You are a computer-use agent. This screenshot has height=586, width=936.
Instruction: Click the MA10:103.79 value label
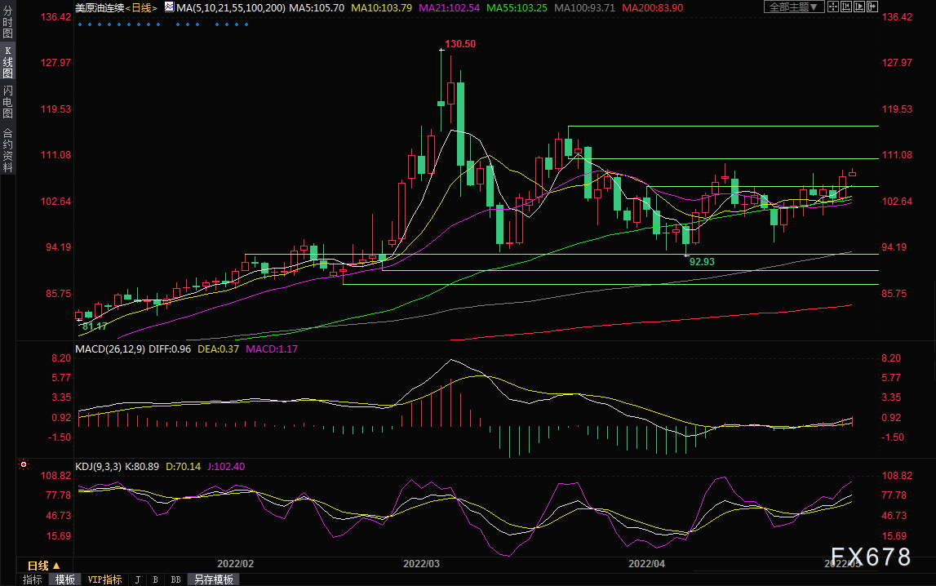(x=381, y=8)
